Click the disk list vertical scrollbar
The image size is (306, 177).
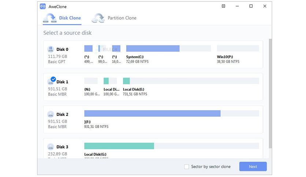point(270,93)
